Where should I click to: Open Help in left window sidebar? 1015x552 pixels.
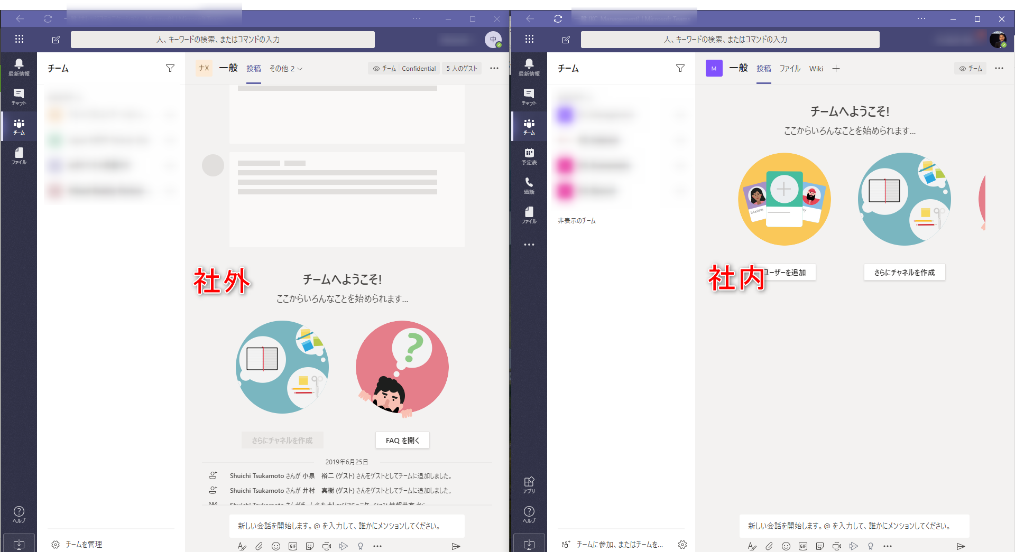click(x=19, y=514)
